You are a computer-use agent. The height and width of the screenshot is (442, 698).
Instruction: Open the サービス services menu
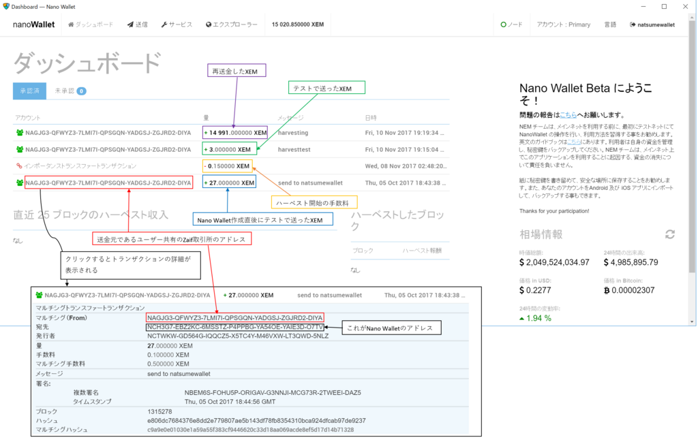pos(177,25)
